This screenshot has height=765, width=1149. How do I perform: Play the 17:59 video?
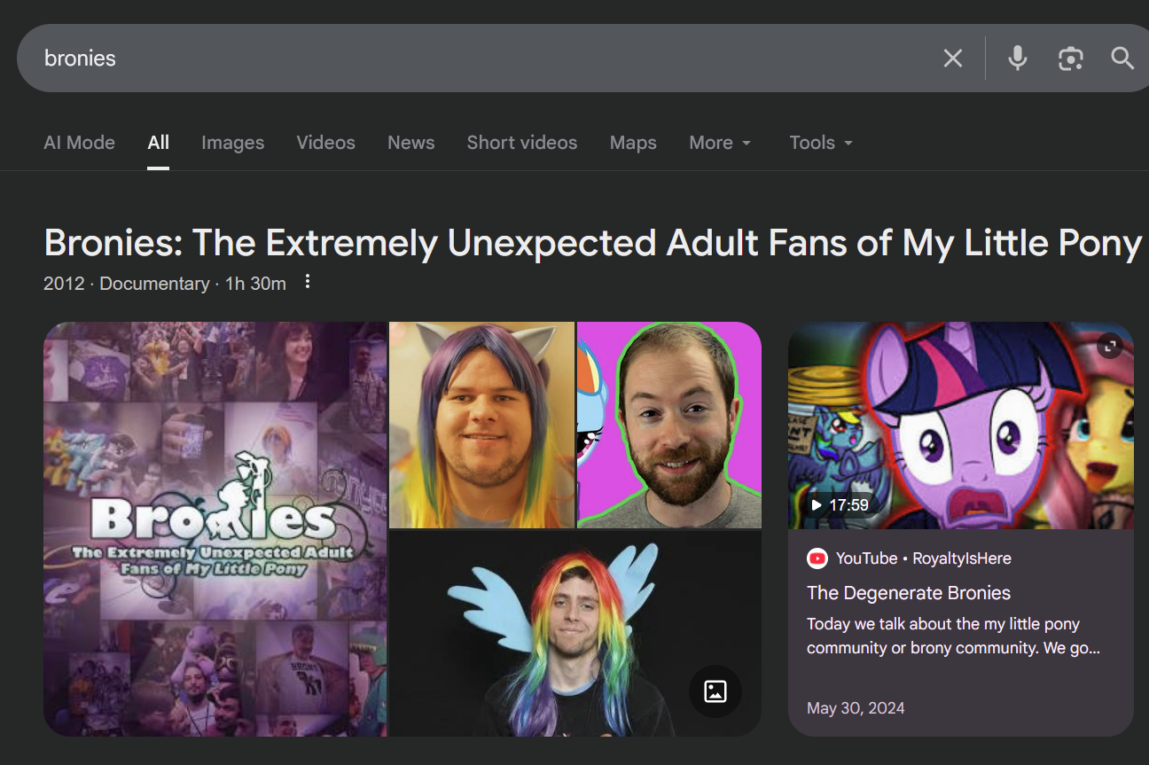tap(838, 504)
